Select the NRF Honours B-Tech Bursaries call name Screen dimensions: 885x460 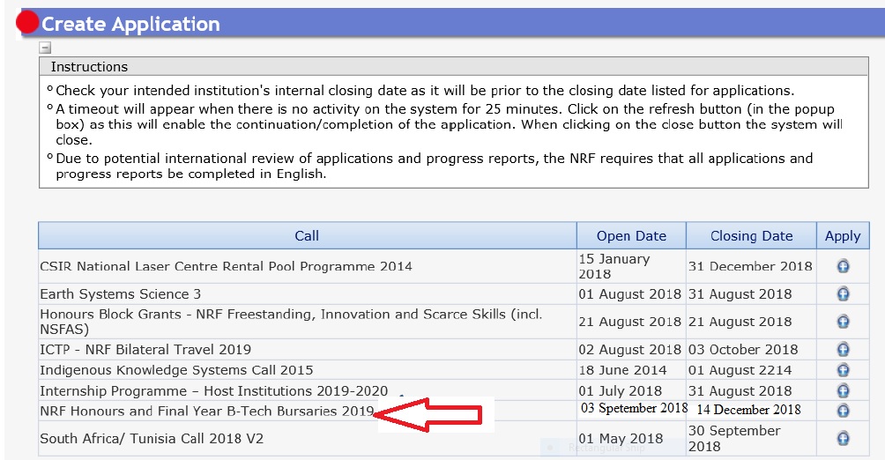pyautogui.click(x=207, y=411)
